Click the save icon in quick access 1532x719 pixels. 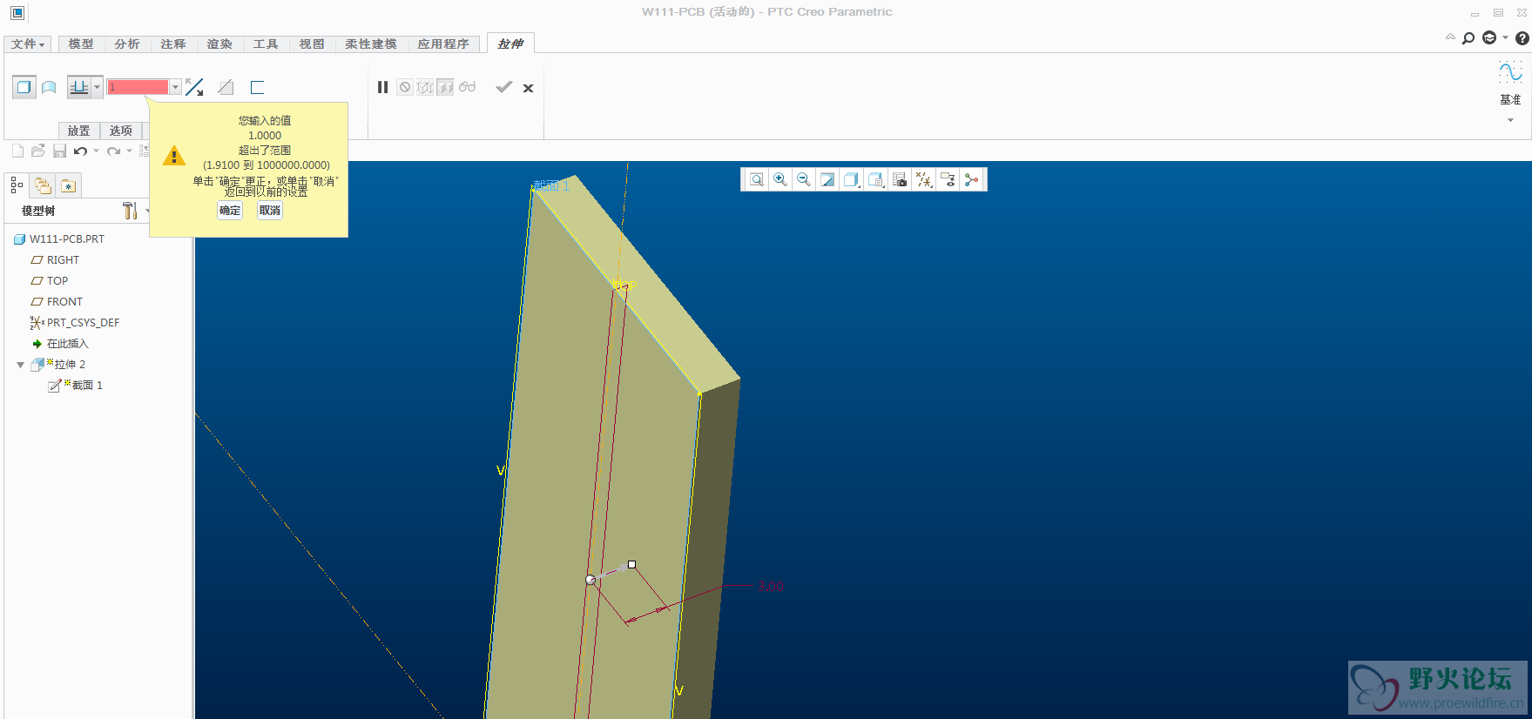click(x=59, y=151)
